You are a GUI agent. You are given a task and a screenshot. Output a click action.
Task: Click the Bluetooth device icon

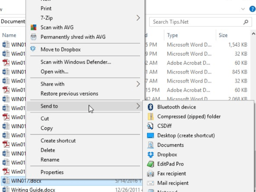(x=150, y=107)
